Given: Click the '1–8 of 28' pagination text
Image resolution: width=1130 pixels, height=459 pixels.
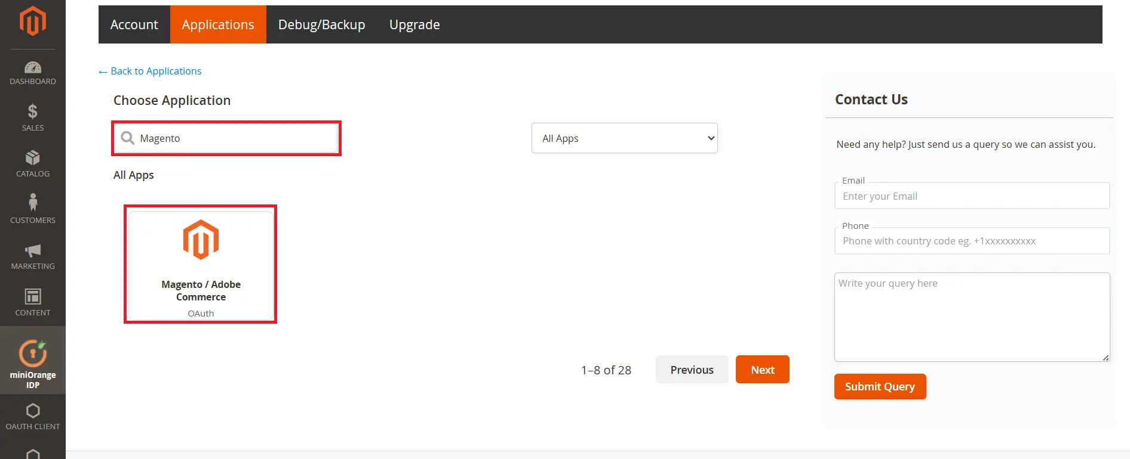Looking at the screenshot, I should (x=606, y=370).
